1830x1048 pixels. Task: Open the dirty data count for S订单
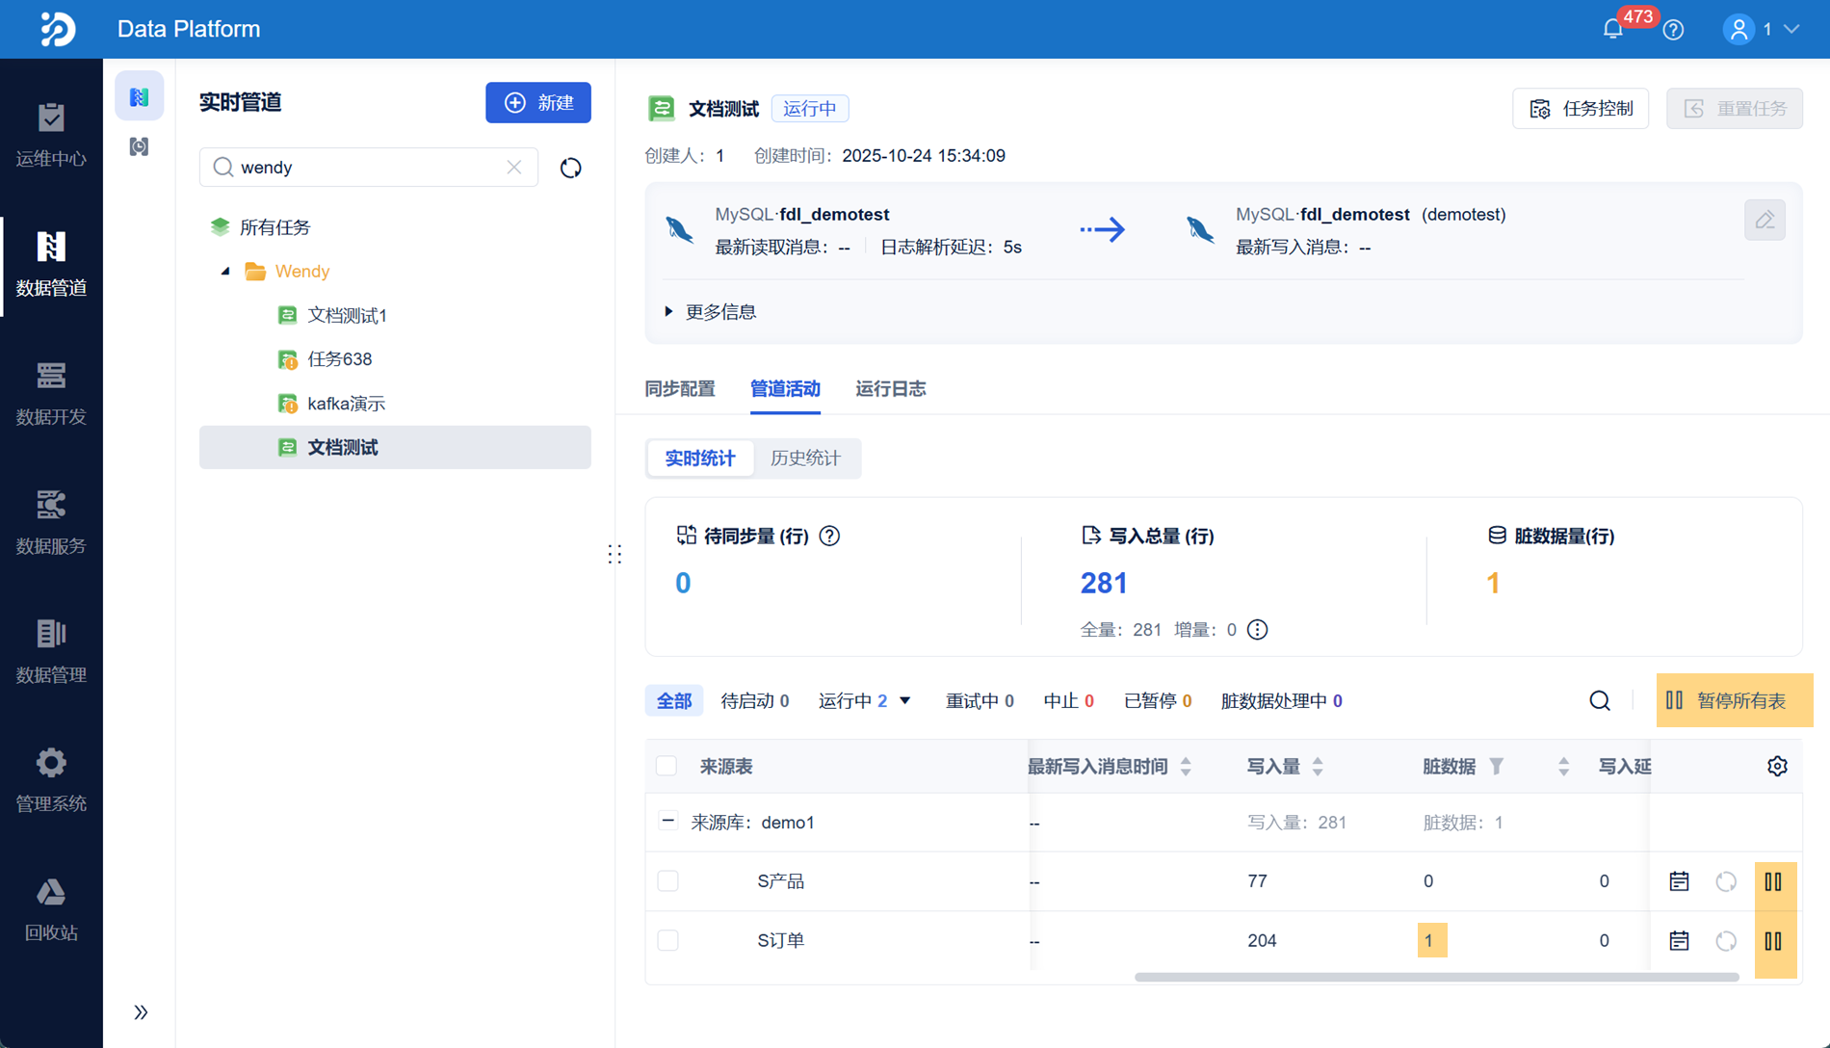(x=1431, y=940)
